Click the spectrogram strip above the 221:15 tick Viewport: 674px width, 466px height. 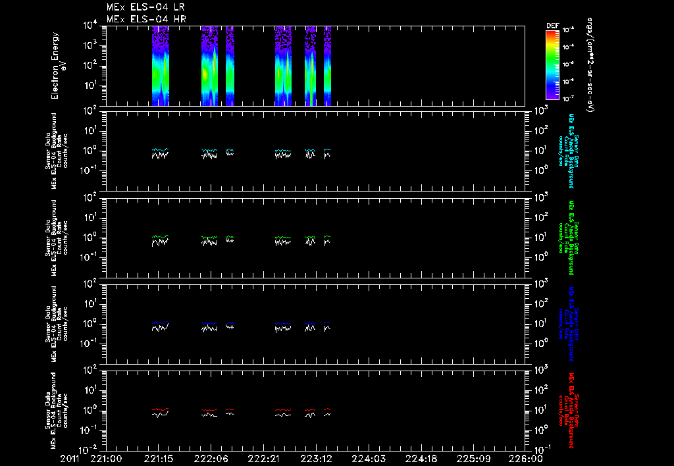coord(161,66)
